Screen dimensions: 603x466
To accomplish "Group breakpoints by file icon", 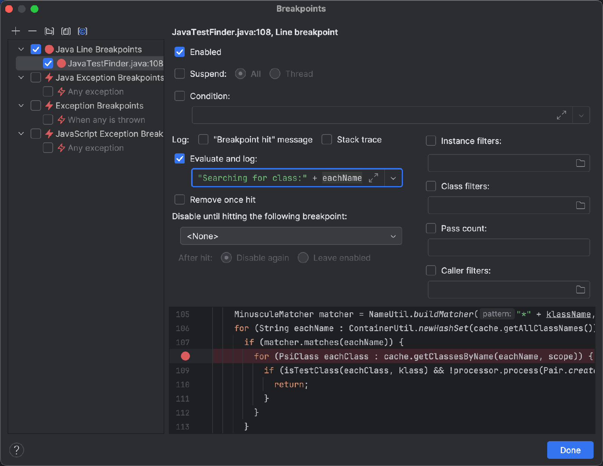I will point(66,31).
